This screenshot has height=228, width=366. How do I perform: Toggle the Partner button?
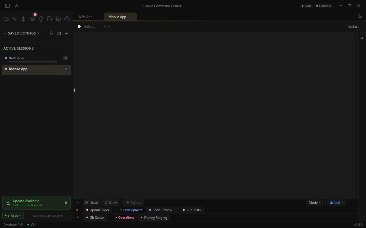[134, 203]
